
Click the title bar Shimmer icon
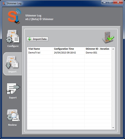click(x=4, y=3)
